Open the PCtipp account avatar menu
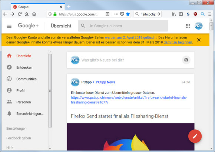The width and height of the screenshot is (215, 152). 198,26
